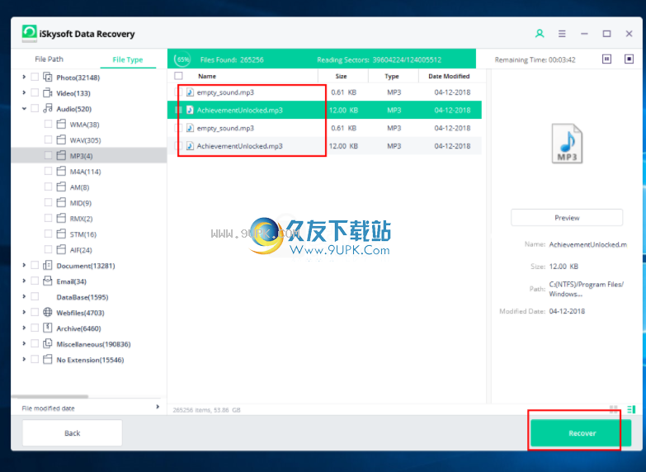Pause the scan with the pause icon
This screenshot has width=646, height=472.
(606, 59)
